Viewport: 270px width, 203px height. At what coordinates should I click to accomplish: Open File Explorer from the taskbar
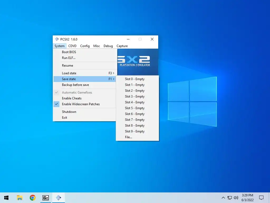click(x=20, y=198)
